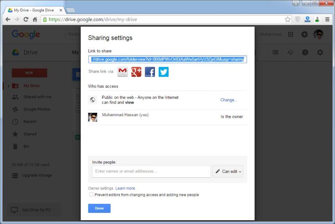
Task: Click Change... link for public access
Action: [x=229, y=100]
